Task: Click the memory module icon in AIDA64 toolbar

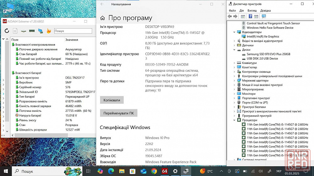Action: (x=32, y=31)
